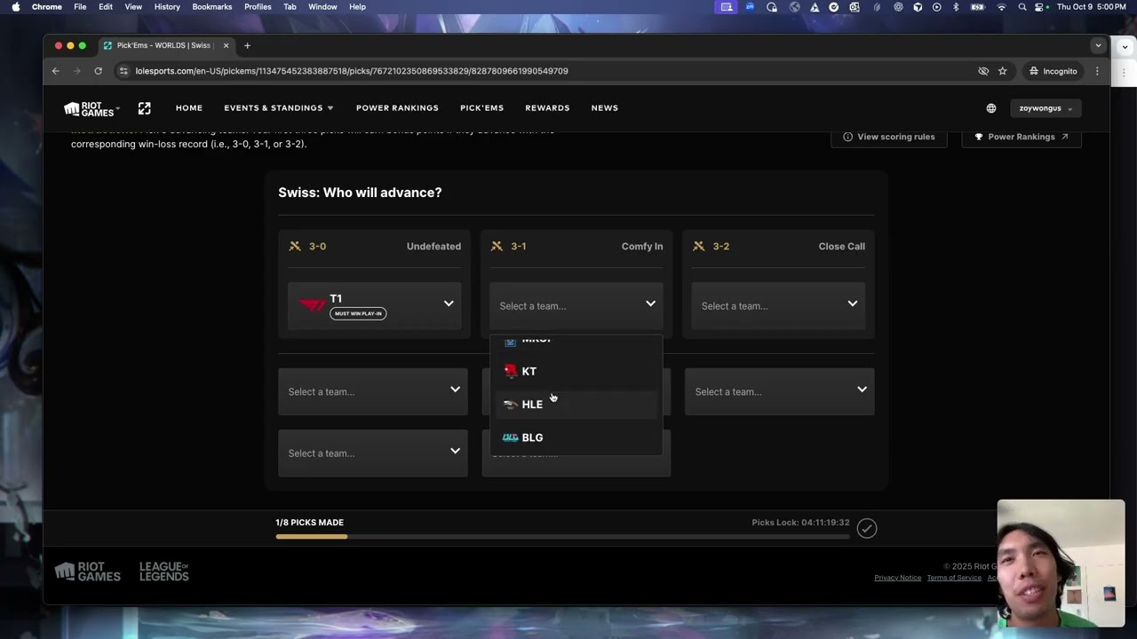
Task: Expand the Events & Standings menu
Action: pyautogui.click(x=279, y=108)
